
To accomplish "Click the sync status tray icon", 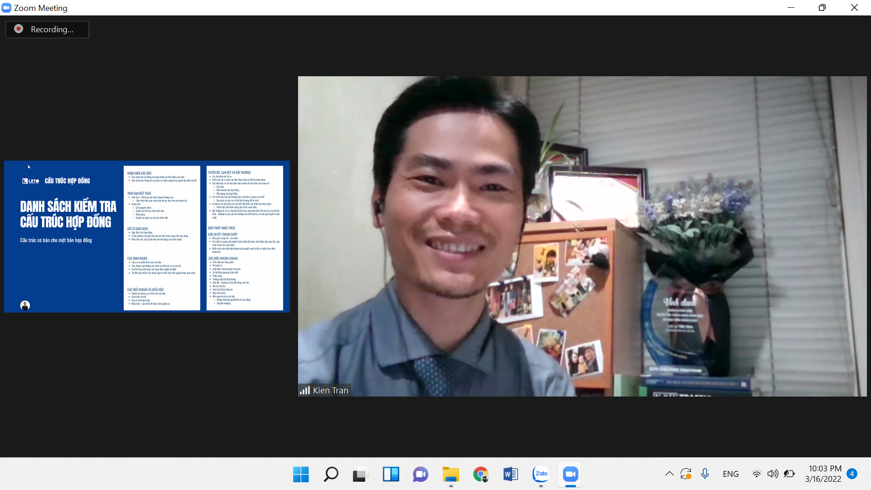I will click(x=686, y=474).
